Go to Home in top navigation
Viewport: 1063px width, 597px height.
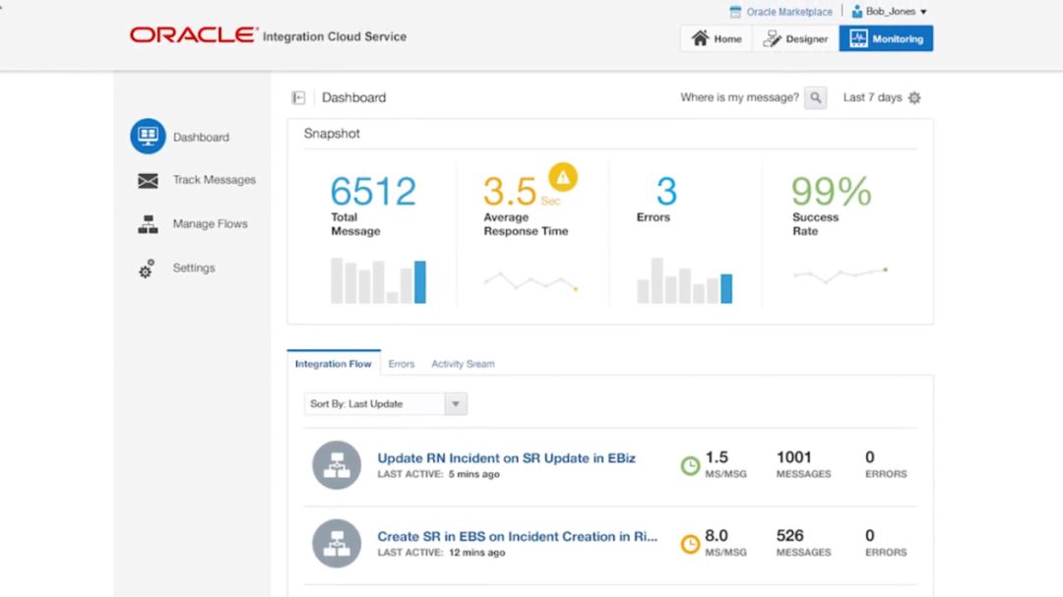(717, 38)
